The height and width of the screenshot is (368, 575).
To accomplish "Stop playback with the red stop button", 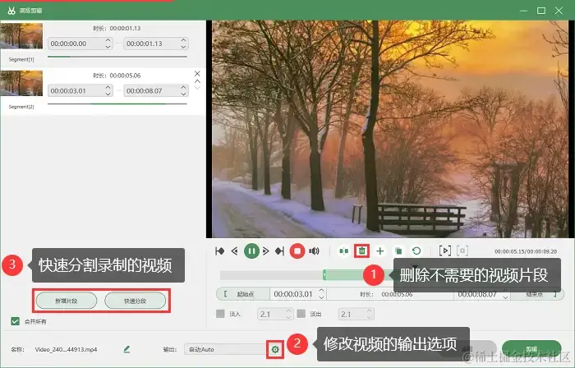I will [297, 251].
